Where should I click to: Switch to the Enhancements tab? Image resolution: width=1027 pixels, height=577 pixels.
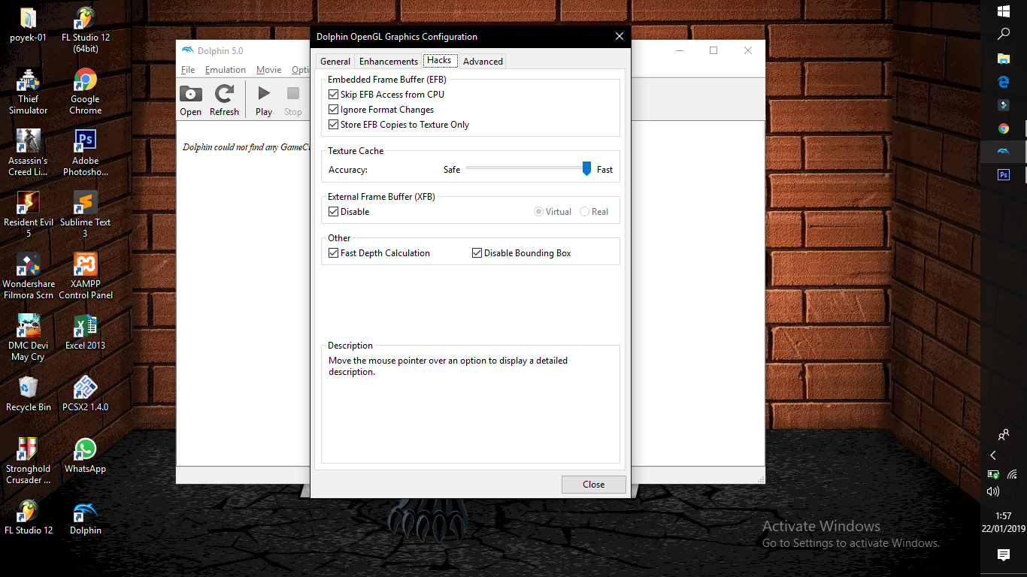pyautogui.click(x=388, y=62)
